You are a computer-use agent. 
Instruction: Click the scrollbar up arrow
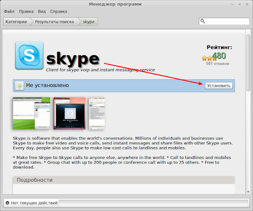click(248, 32)
